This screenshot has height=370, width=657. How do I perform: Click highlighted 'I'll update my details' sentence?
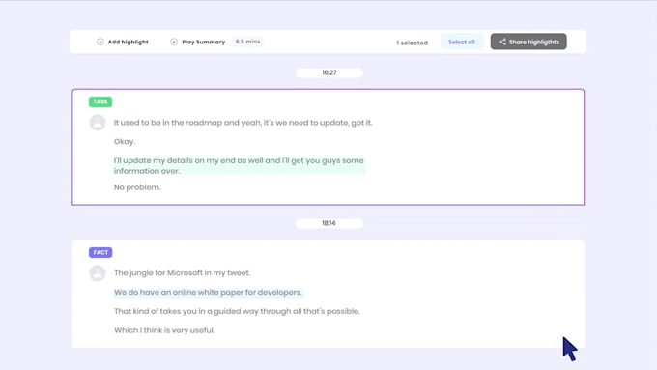point(240,165)
